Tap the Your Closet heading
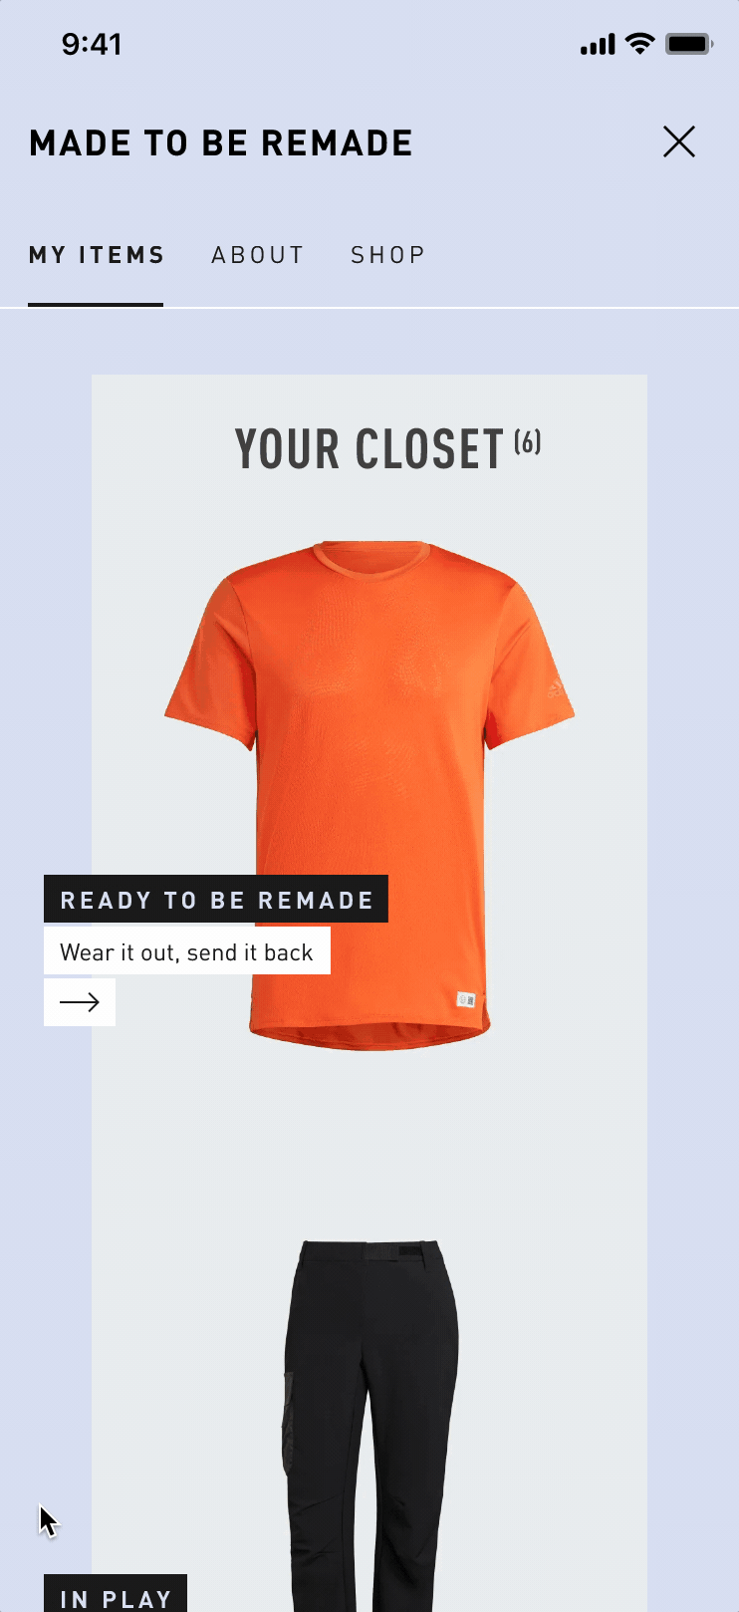Viewport: 739px width, 1612px height. 369,449
